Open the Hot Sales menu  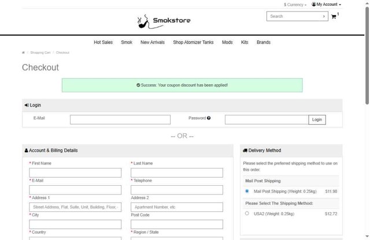click(103, 42)
